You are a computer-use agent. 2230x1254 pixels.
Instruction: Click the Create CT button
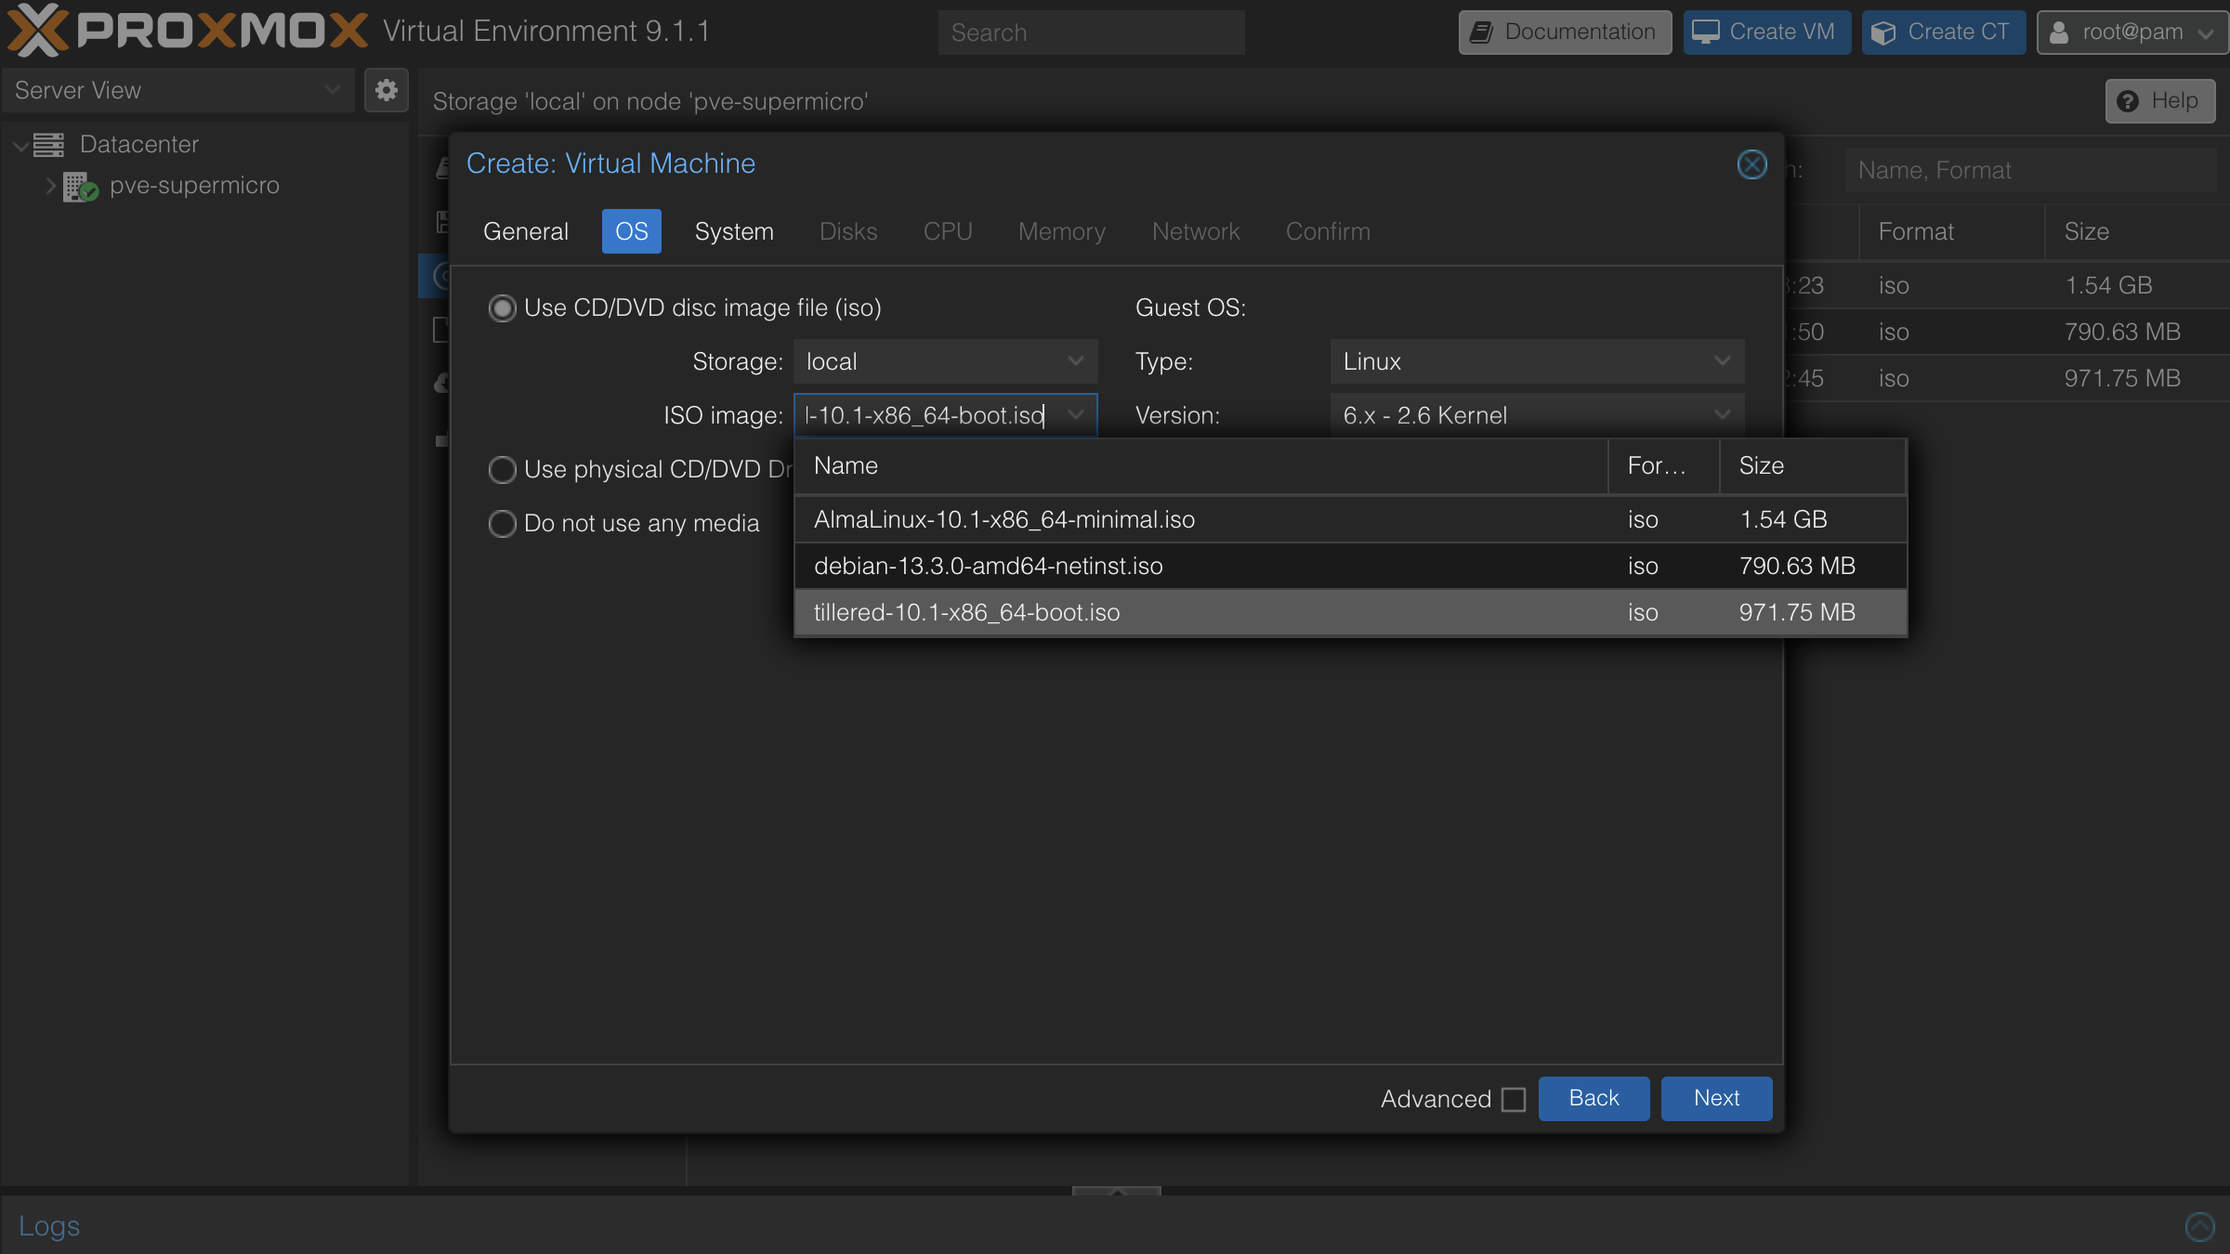[1944, 33]
